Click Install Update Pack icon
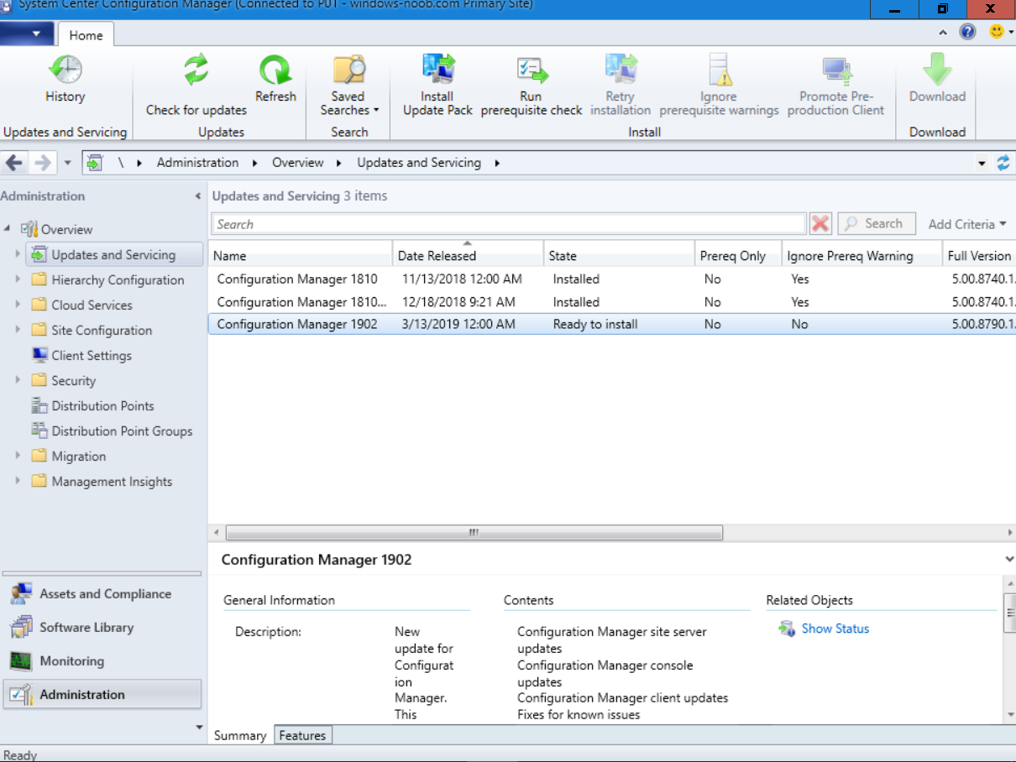Viewport: 1016px width, 762px height. [x=437, y=70]
